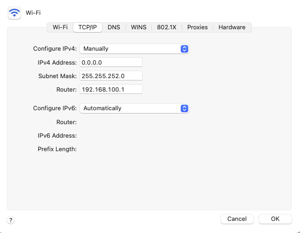Click the Configure IPv4 stepper arrows
The image size is (300, 233).
point(184,49)
